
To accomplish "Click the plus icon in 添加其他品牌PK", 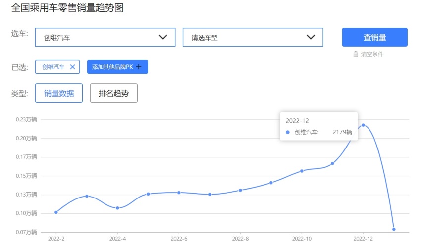I will click(x=139, y=67).
